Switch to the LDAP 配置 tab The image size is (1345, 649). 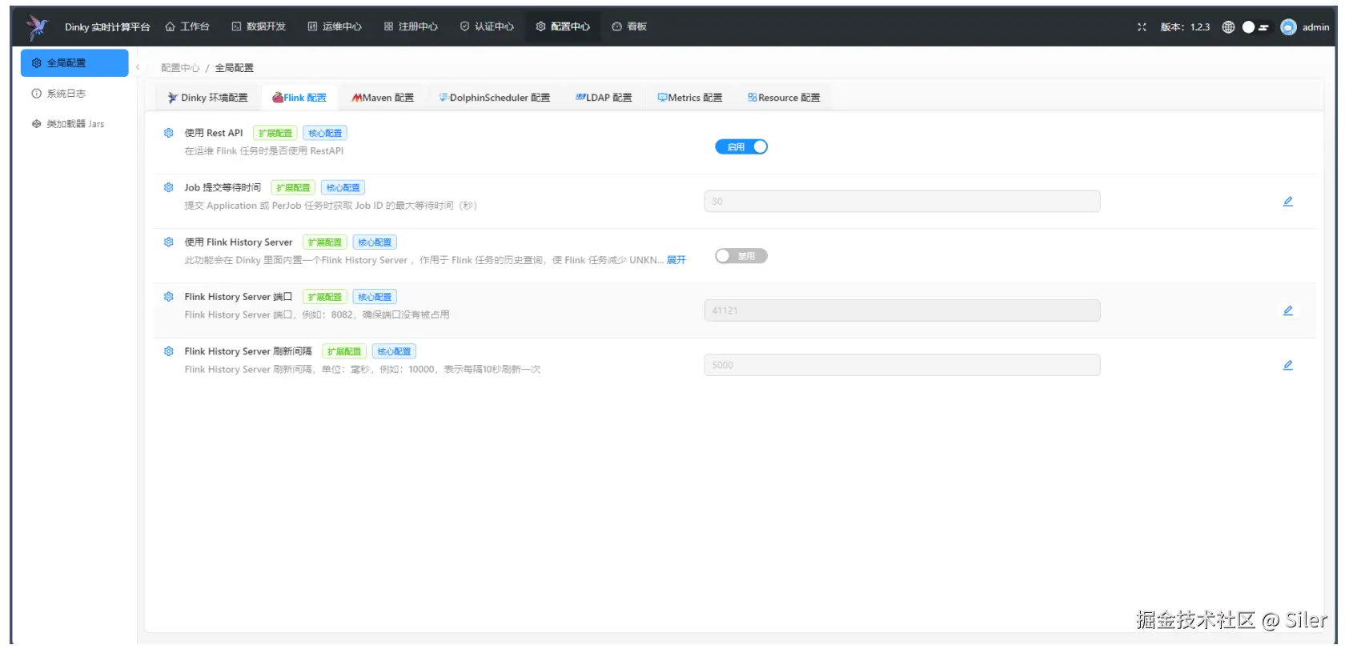[x=604, y=98]
